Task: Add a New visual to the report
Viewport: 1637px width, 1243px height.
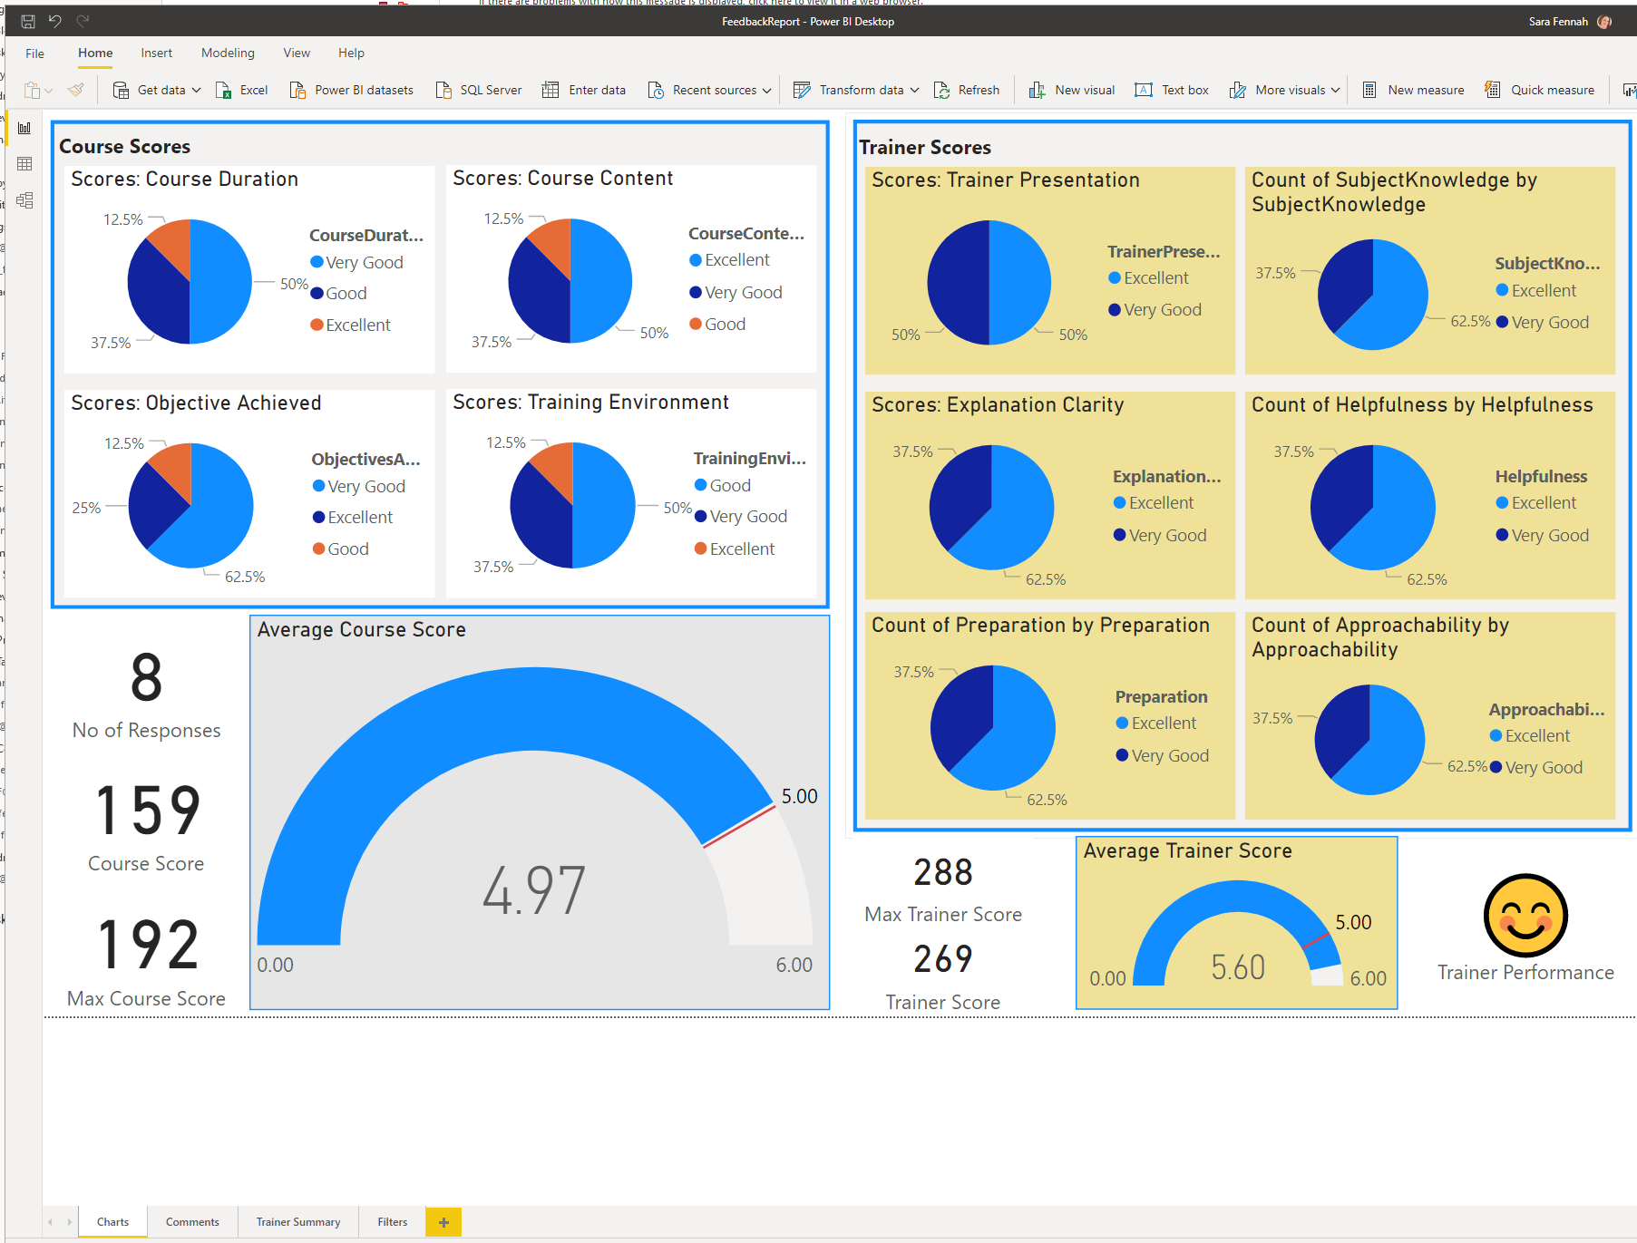Action: click(x=1037, y=89)
